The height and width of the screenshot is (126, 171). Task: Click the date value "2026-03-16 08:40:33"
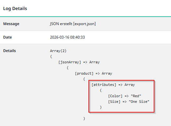pos(67,37)
